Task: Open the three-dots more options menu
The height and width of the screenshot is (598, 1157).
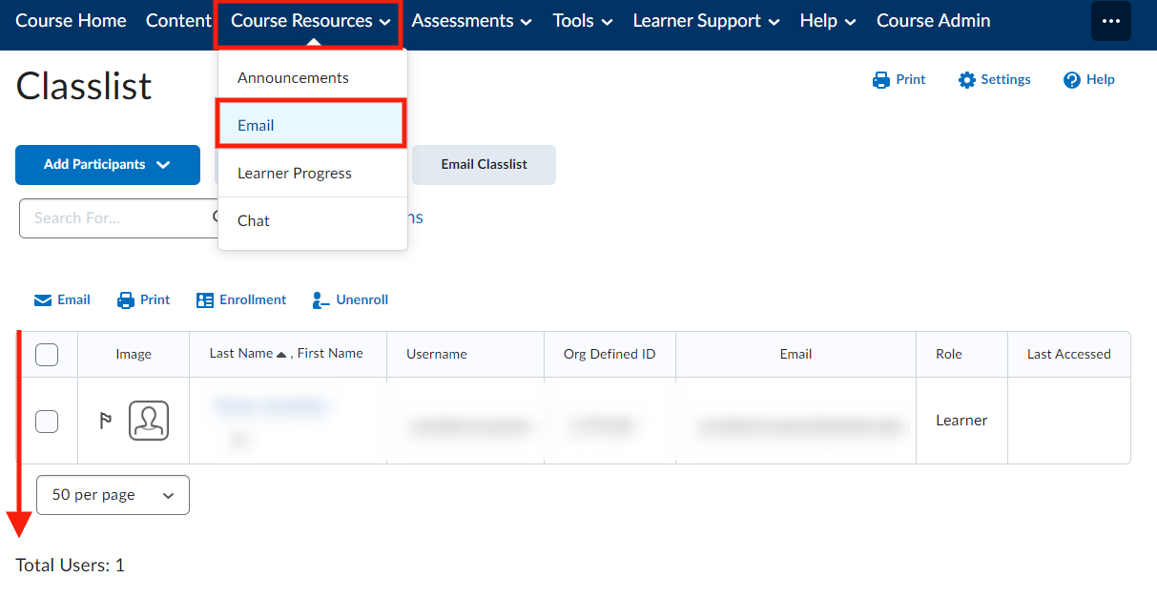Action: (x=1110, y=21)
